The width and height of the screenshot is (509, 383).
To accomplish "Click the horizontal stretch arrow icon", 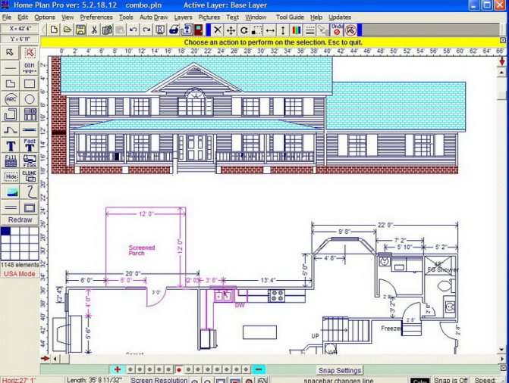I will point(270,30).
